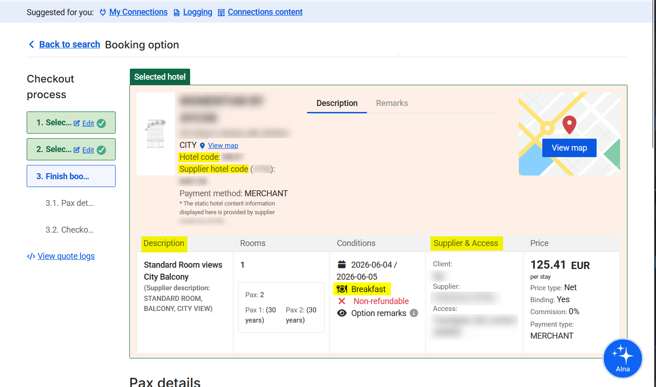The image size is (656, 387).
Task: Click the Price column header
Action: (x=540, y=243)
